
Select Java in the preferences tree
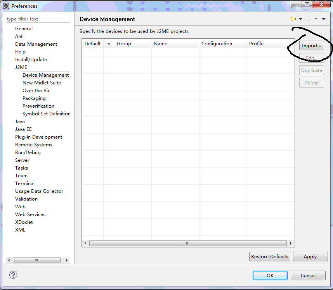pos(20,121)
